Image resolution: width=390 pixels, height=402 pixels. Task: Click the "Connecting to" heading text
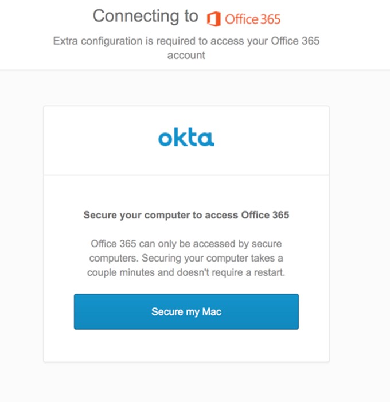tap(145, 16)
